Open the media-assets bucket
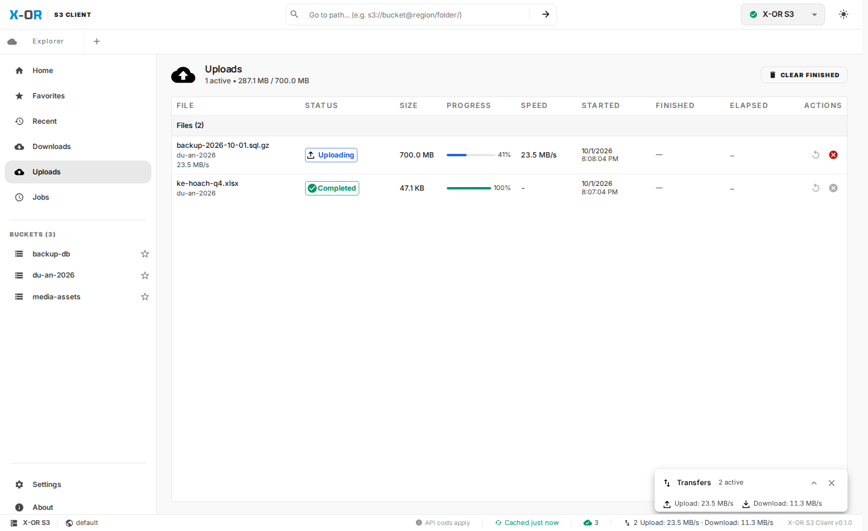Image resolution: width=868 pixels, height=531 pixels. pos(72,297)
